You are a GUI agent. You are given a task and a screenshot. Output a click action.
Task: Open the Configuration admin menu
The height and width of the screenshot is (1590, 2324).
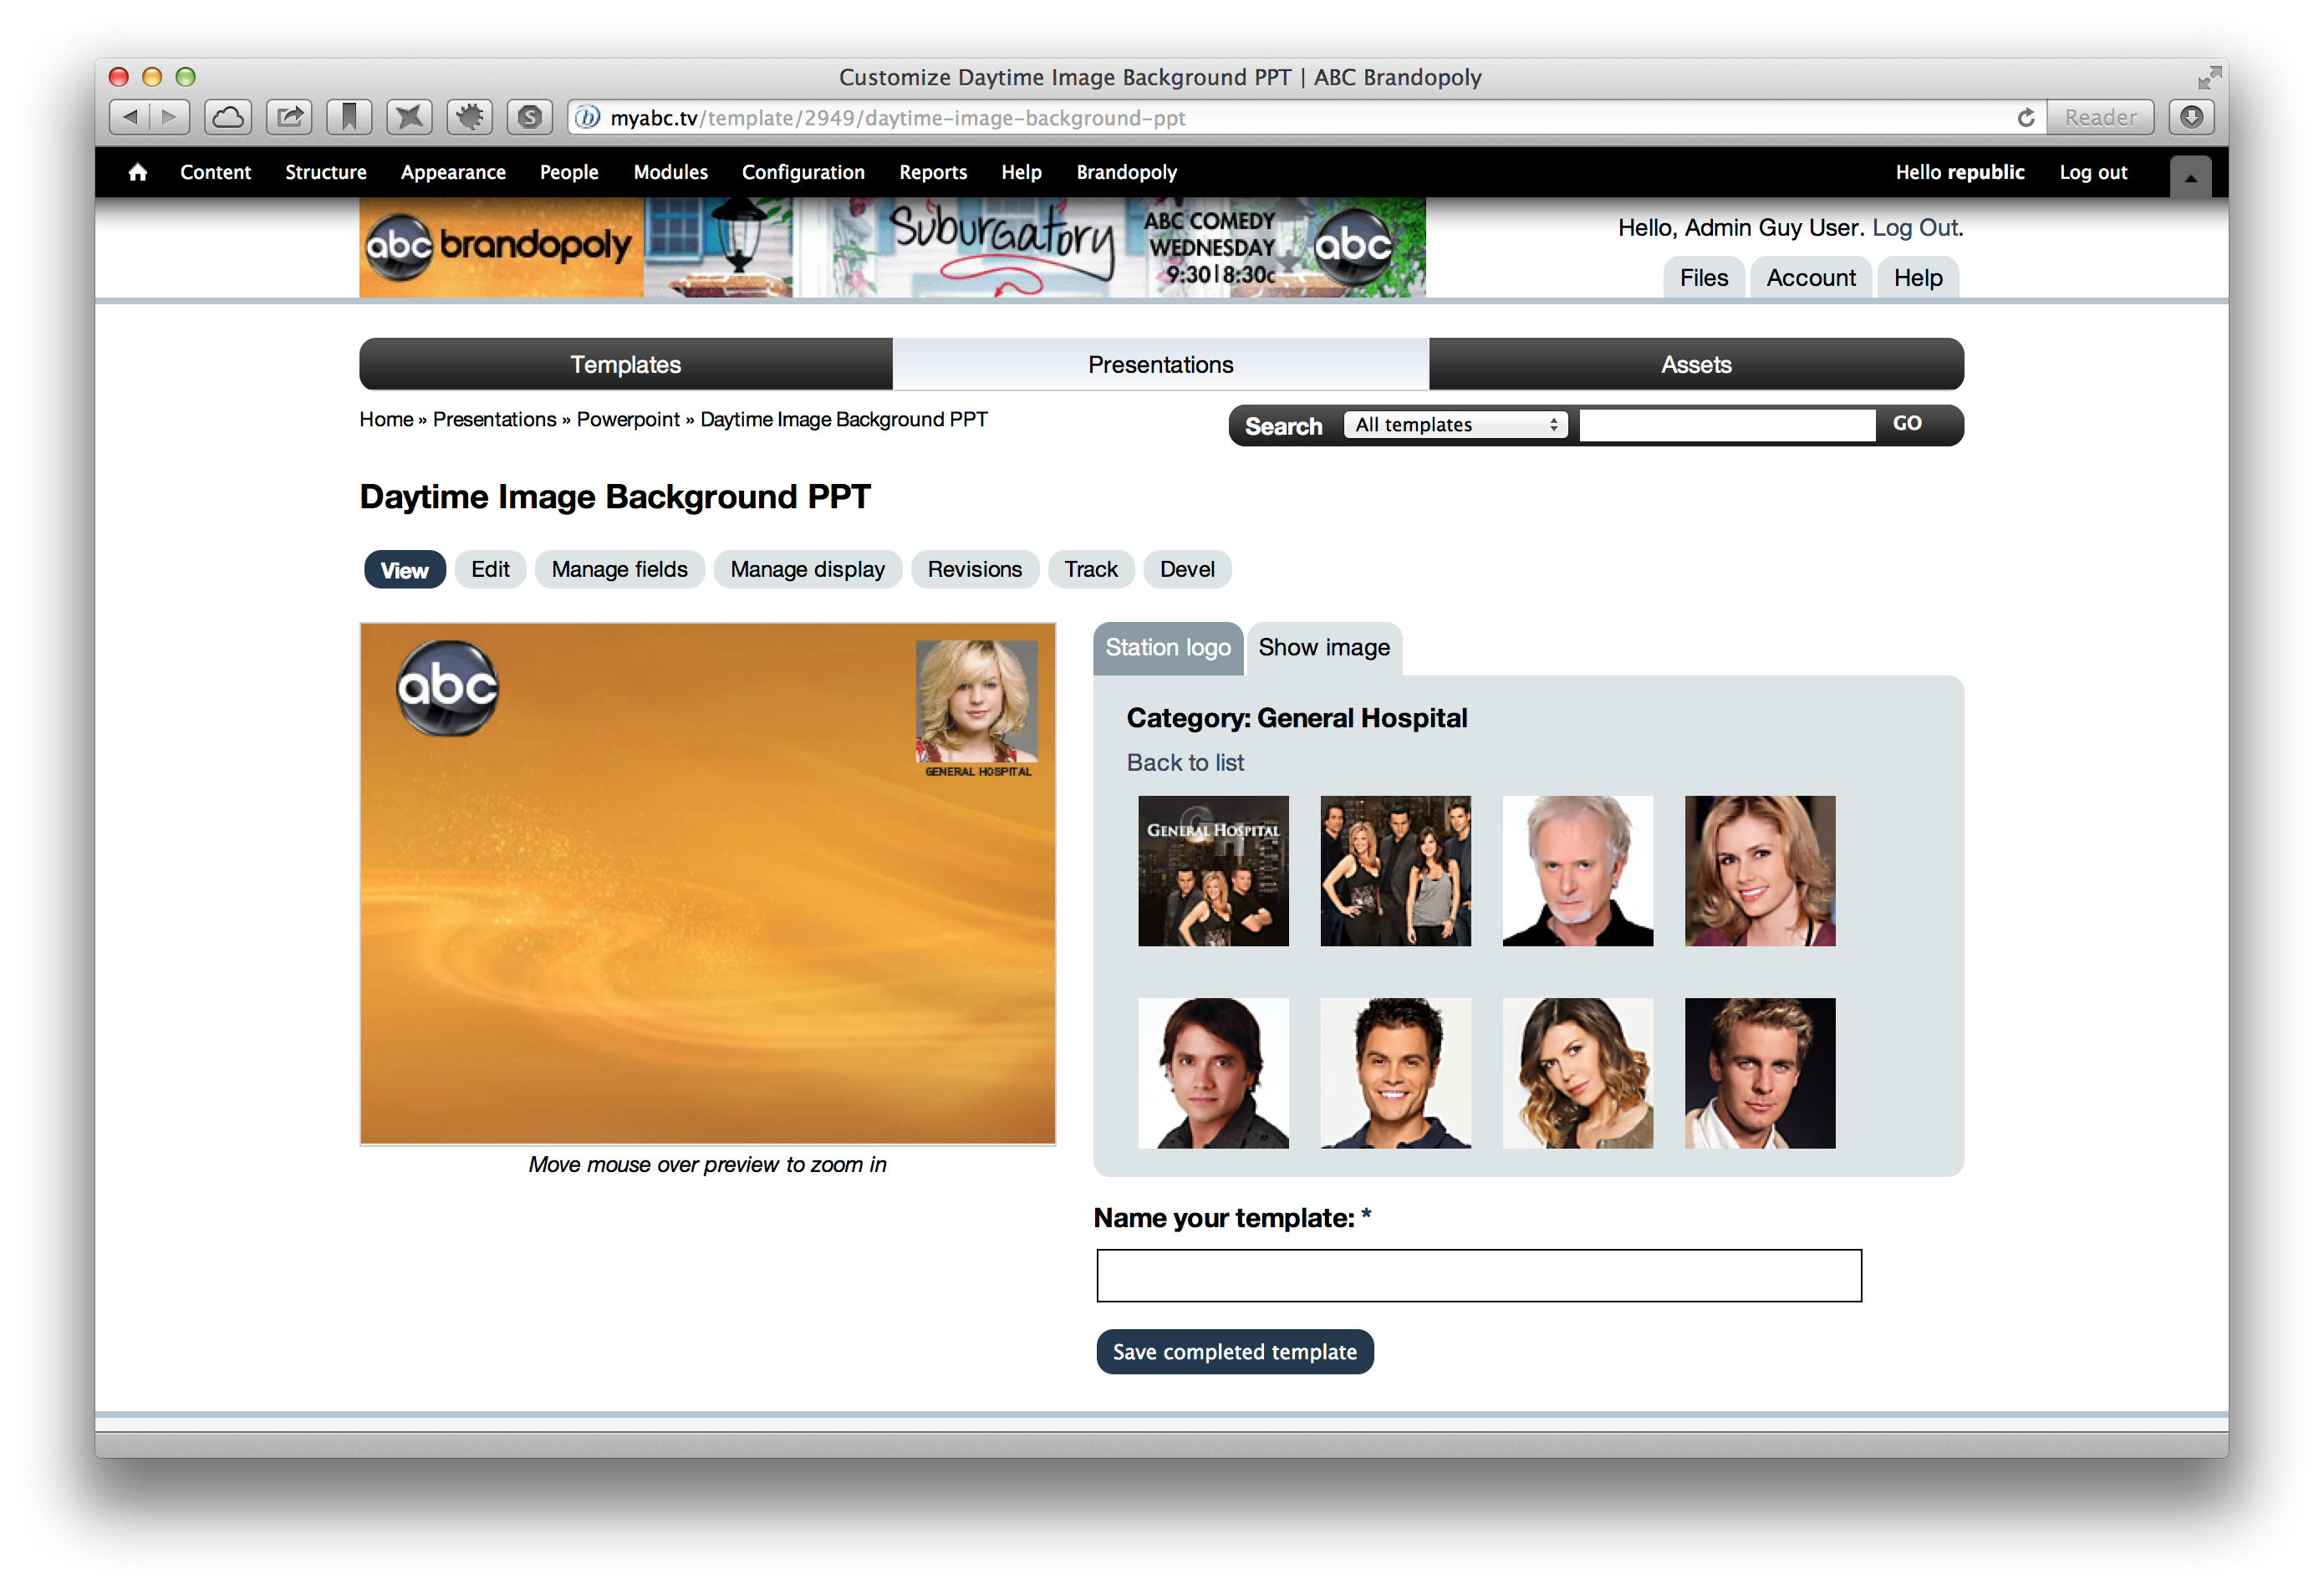(x=803, y=172)
